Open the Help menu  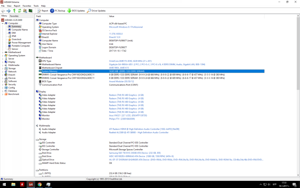point(43,6)
